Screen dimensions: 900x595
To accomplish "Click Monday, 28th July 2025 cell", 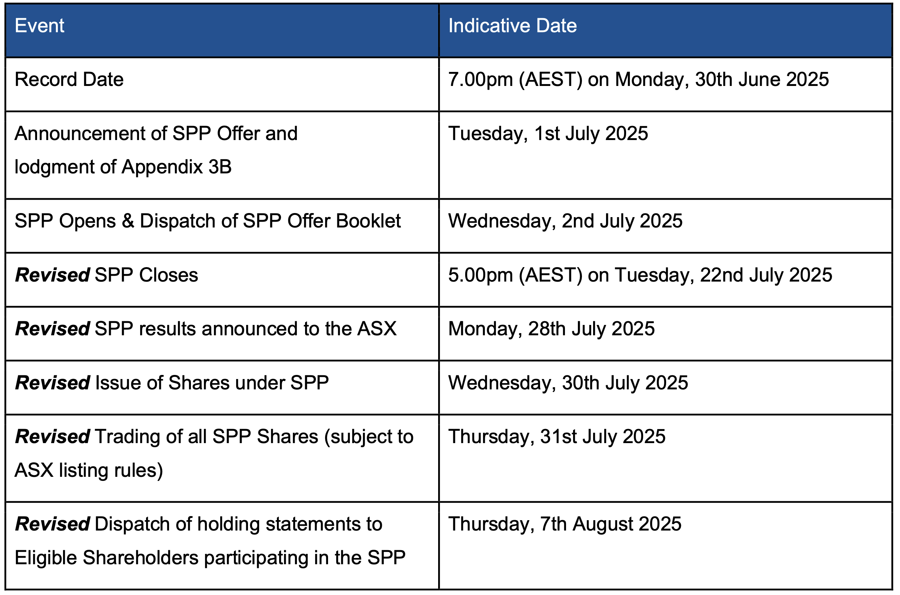I will click(x=666, y=334).
